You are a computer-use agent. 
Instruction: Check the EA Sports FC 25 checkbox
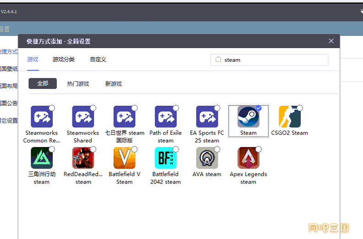[217, 108]
